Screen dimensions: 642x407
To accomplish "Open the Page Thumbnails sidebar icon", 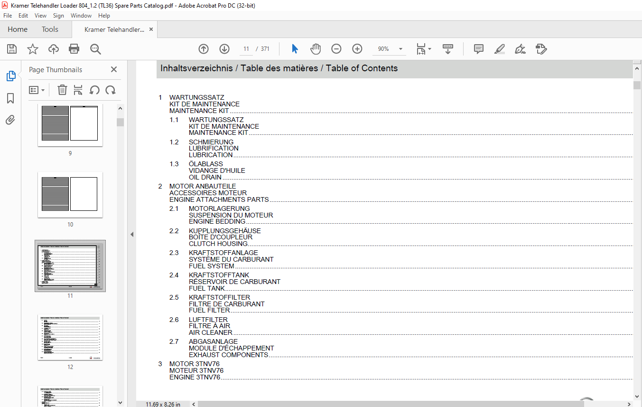I will 10,76.
